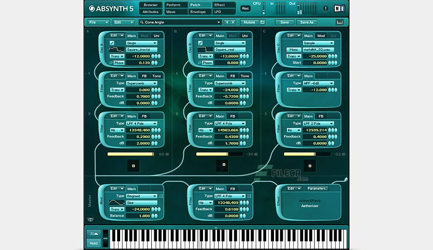The image size is (433, 250).
Task: Click Ringmod Balance value 1.000
Action: coord(138,216)
